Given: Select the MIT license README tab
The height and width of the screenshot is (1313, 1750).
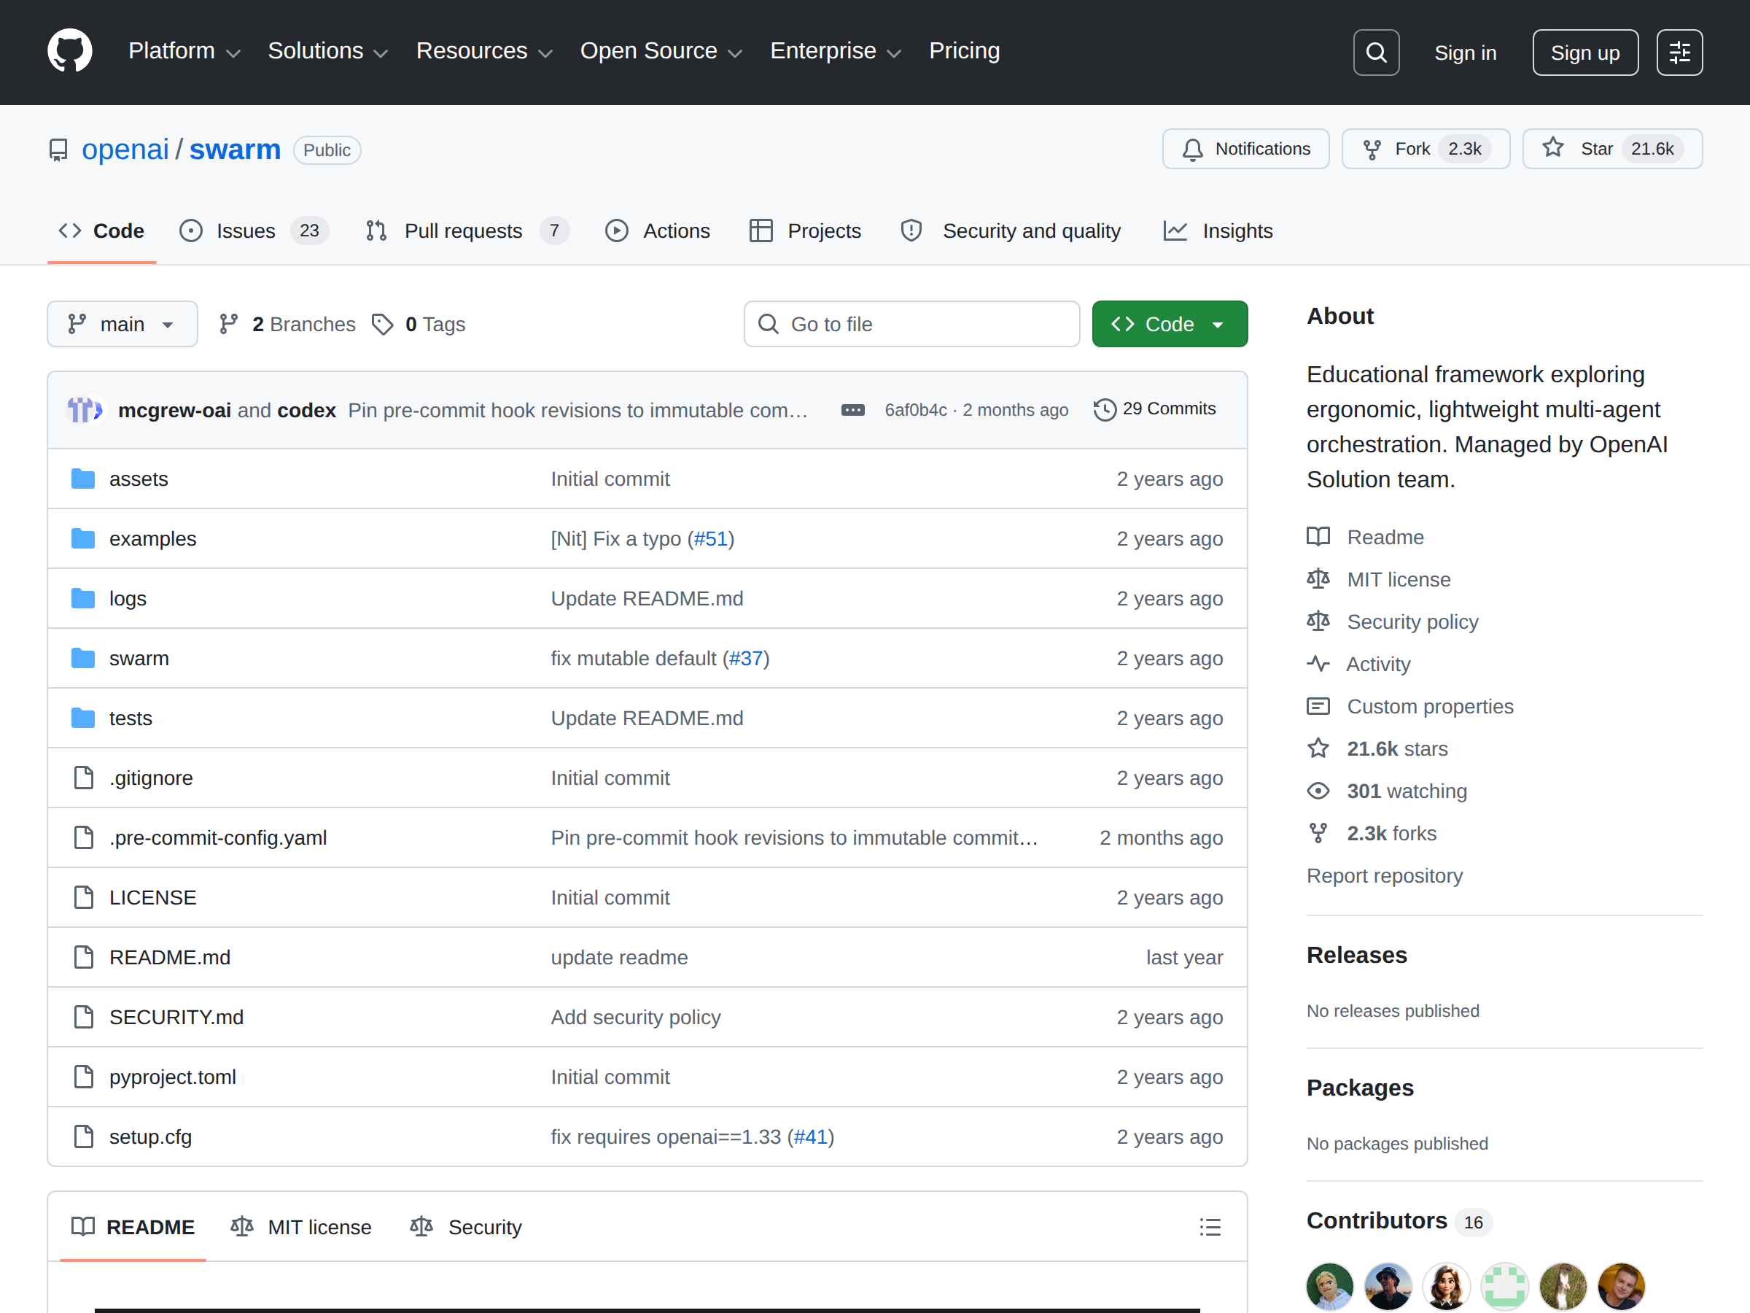Looking at the screenshot, I should (301, 1227).
